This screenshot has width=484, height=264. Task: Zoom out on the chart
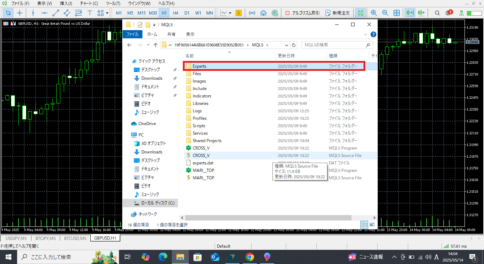coord(385,13)
